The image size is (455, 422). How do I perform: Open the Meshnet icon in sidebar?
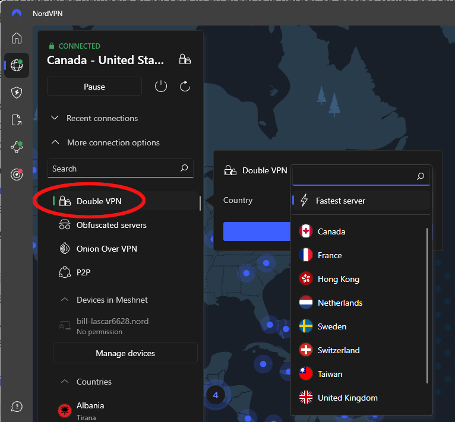(x=17, y=147)
